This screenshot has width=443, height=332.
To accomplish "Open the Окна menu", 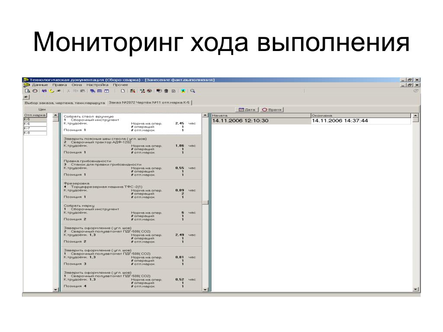I will (77, 85).
